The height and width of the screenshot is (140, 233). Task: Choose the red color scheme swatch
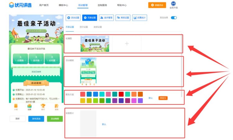pos(121,94)
